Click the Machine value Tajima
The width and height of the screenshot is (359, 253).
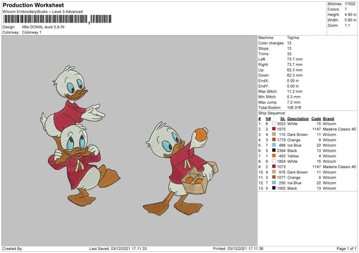(x=293, y=38)
